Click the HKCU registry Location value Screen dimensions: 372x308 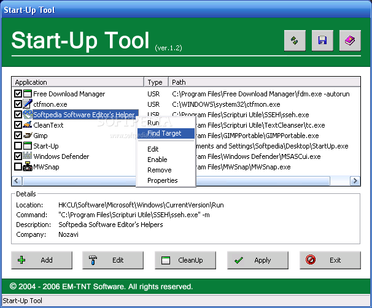coord(141,205)
